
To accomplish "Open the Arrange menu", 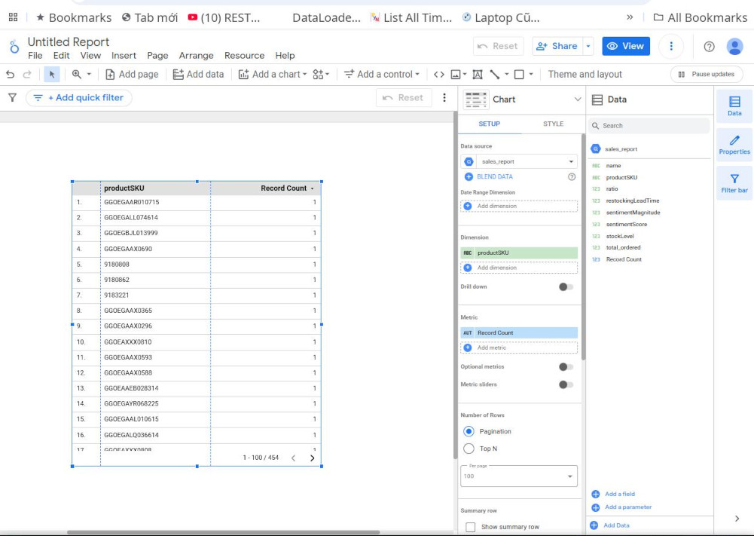I will (196, 55).
